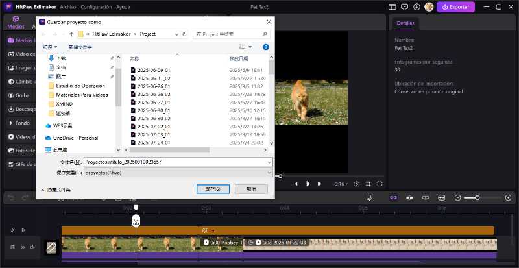Click the Exportar button
The width and height of the screenshot is (519, 268).
455,6
